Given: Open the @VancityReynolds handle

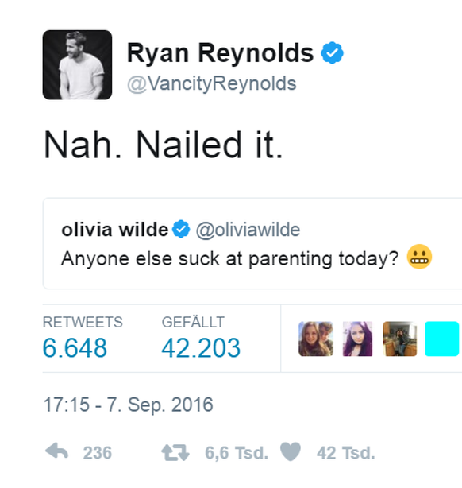Looking at the screenshot, I should (x=212, y=83).
